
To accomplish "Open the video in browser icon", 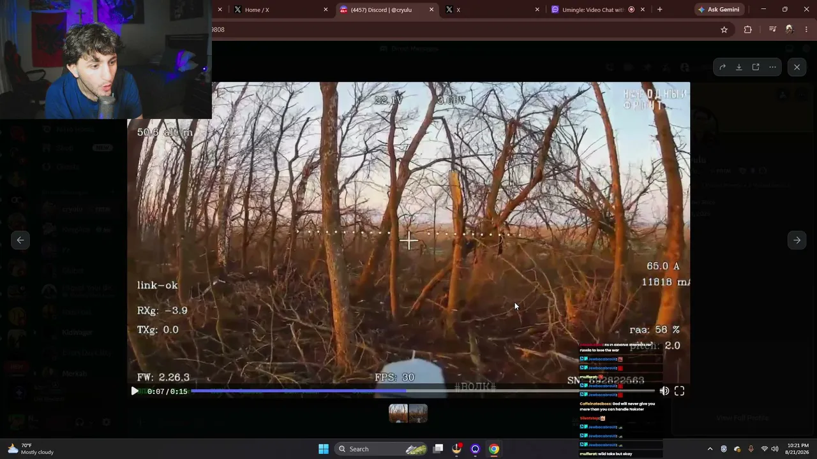I will coord(756,67).
